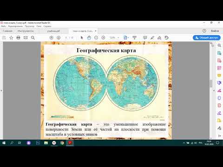Open the Export PDF tool
223x167 pixels.
point(219,53)
